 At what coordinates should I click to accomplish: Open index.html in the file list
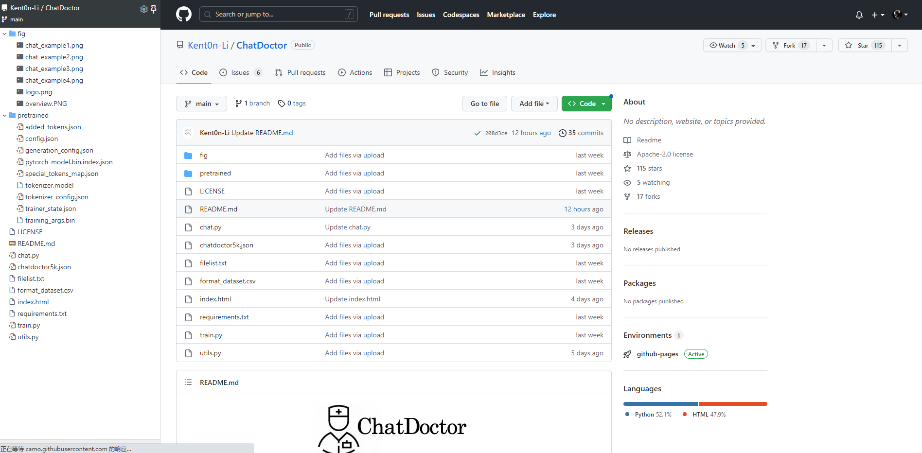tap(215, 299)
